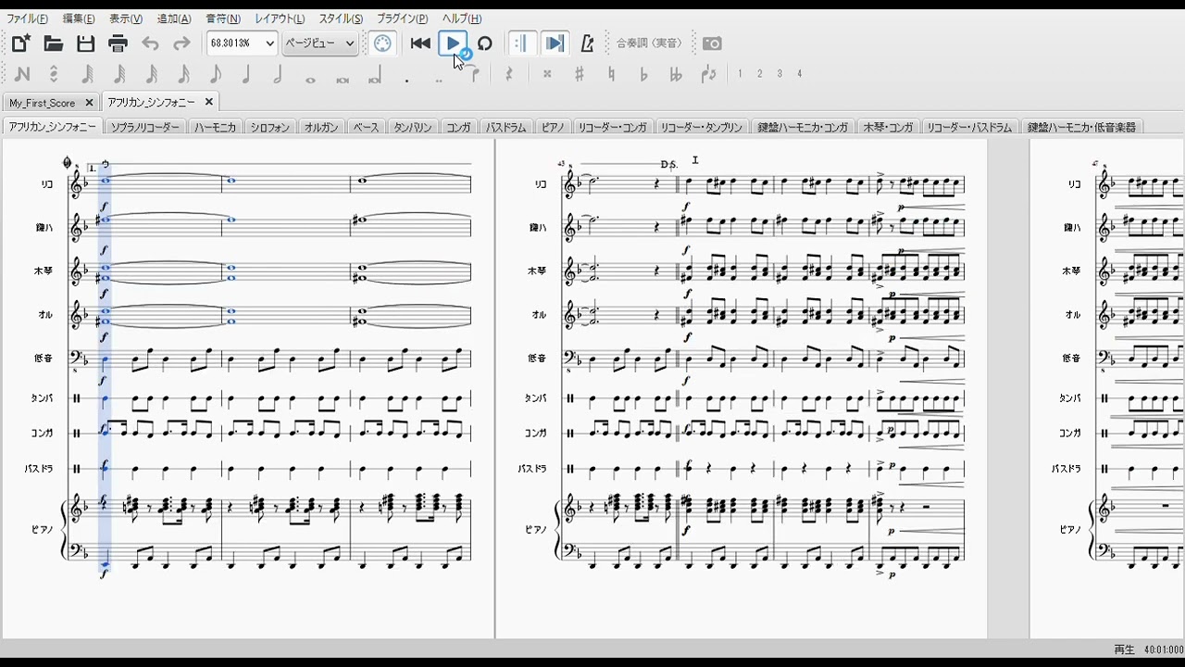Open the 音符(N) menu
Image resolution: width=1185 pixels, height=667 pixels.
223,19
